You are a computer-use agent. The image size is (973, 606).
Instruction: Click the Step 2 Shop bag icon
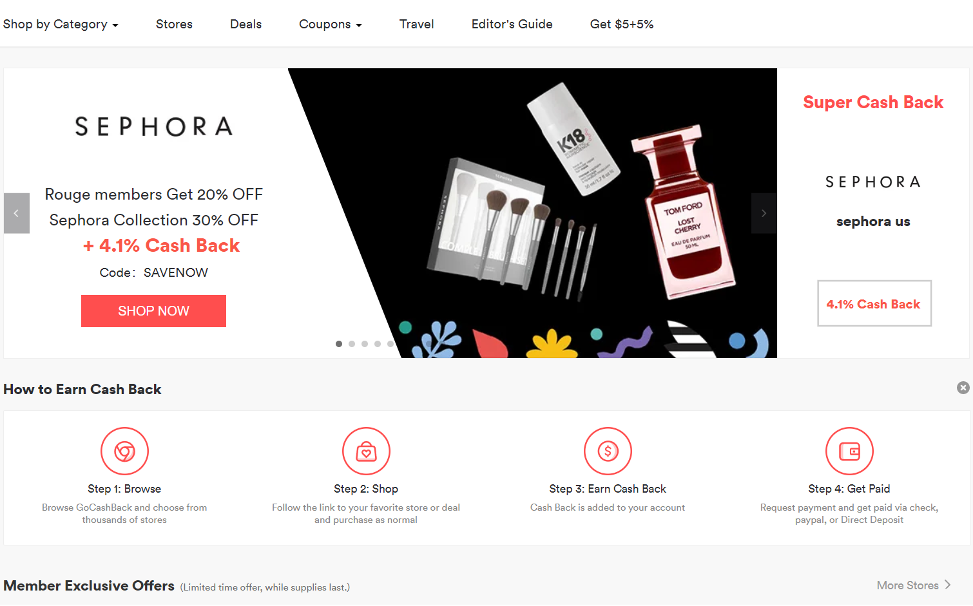[366, 451]
